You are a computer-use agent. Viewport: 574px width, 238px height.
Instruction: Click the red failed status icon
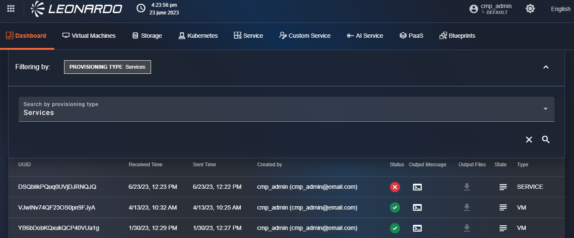(395, 187)
